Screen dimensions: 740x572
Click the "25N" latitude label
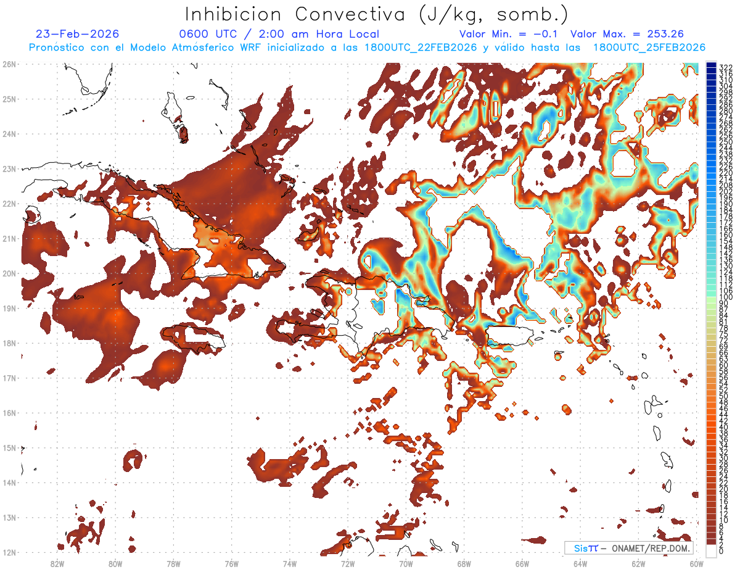click(9, 99)
